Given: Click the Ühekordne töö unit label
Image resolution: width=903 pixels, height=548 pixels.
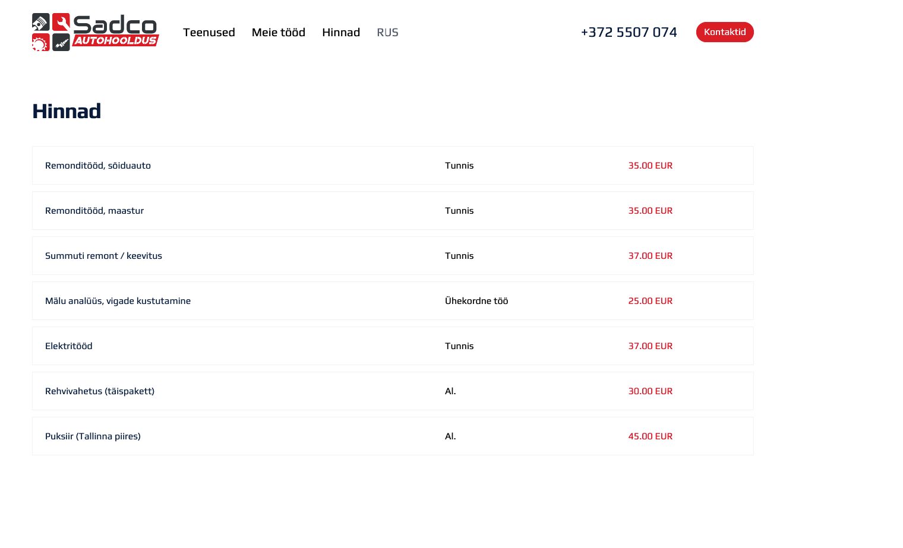Looking at the screenshot, I should (476, 301).
